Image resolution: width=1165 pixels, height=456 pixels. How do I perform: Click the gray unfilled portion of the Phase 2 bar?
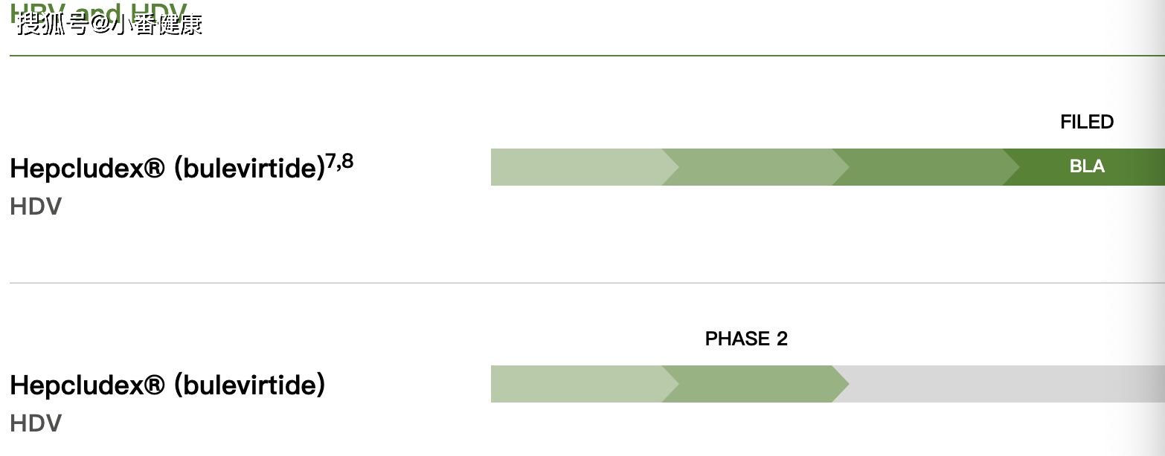[997, 384]
